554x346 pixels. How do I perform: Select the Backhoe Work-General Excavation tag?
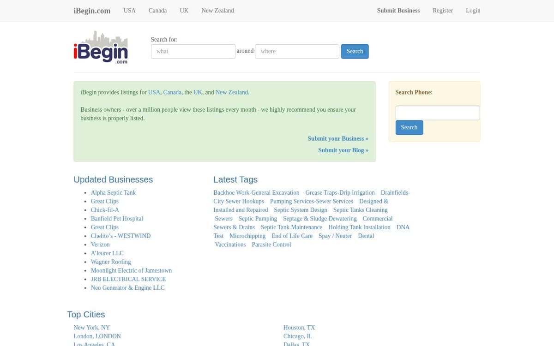pyautogui.click(x=256, y=192)
